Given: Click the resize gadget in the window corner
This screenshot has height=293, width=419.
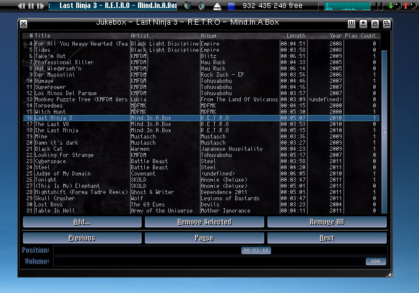Looking at the screenshot, I should click(x=390, y=274).
